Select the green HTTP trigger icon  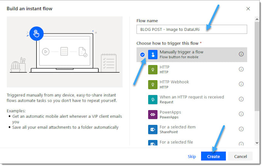(153, 69)
